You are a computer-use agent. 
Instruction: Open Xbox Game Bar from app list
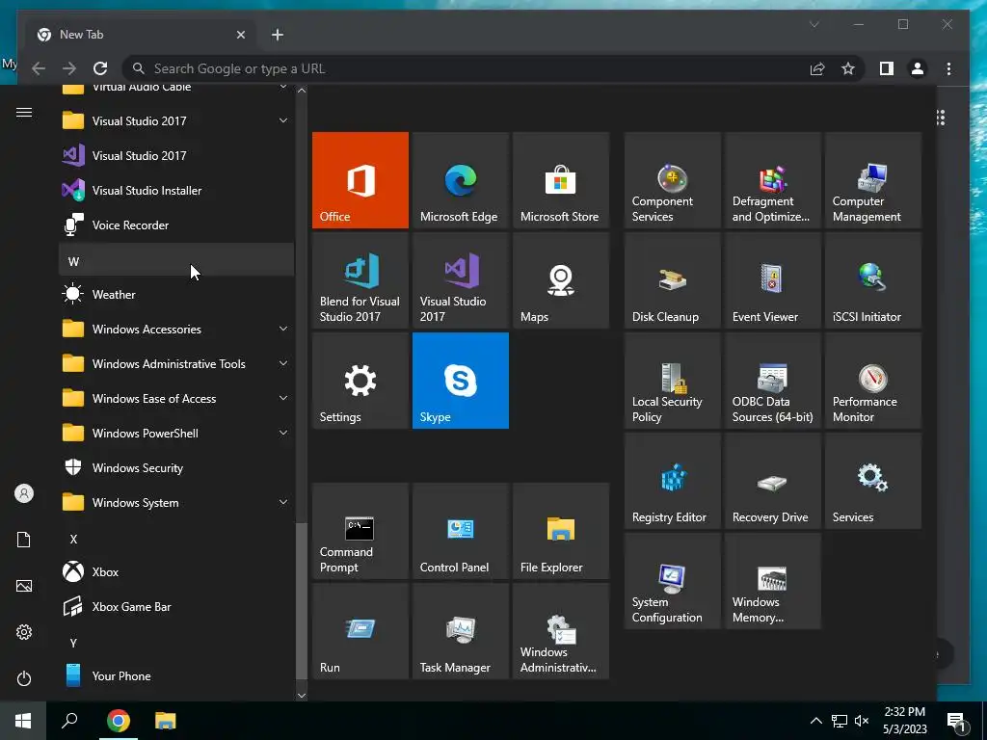(x=176, y=607)
